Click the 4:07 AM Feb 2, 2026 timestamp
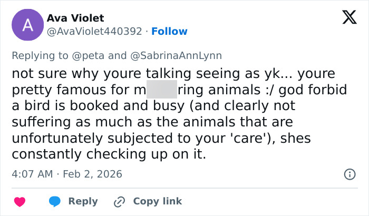Screen dimensions: 369x216 click(66, 173)
